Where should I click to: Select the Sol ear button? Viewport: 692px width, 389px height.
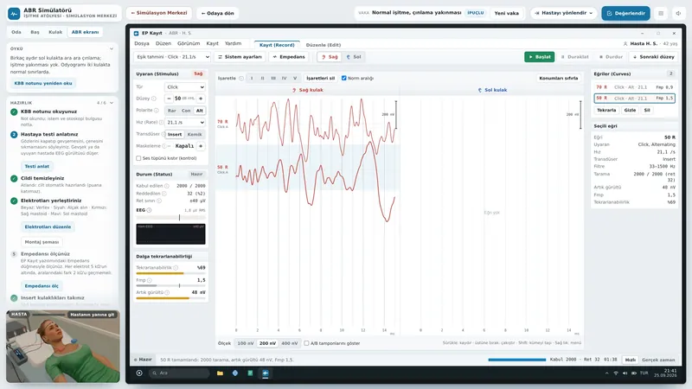tap(354, 57)
